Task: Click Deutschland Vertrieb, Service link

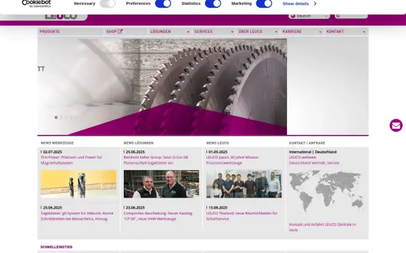Action: pyautogui.click(x=314, y=163)
